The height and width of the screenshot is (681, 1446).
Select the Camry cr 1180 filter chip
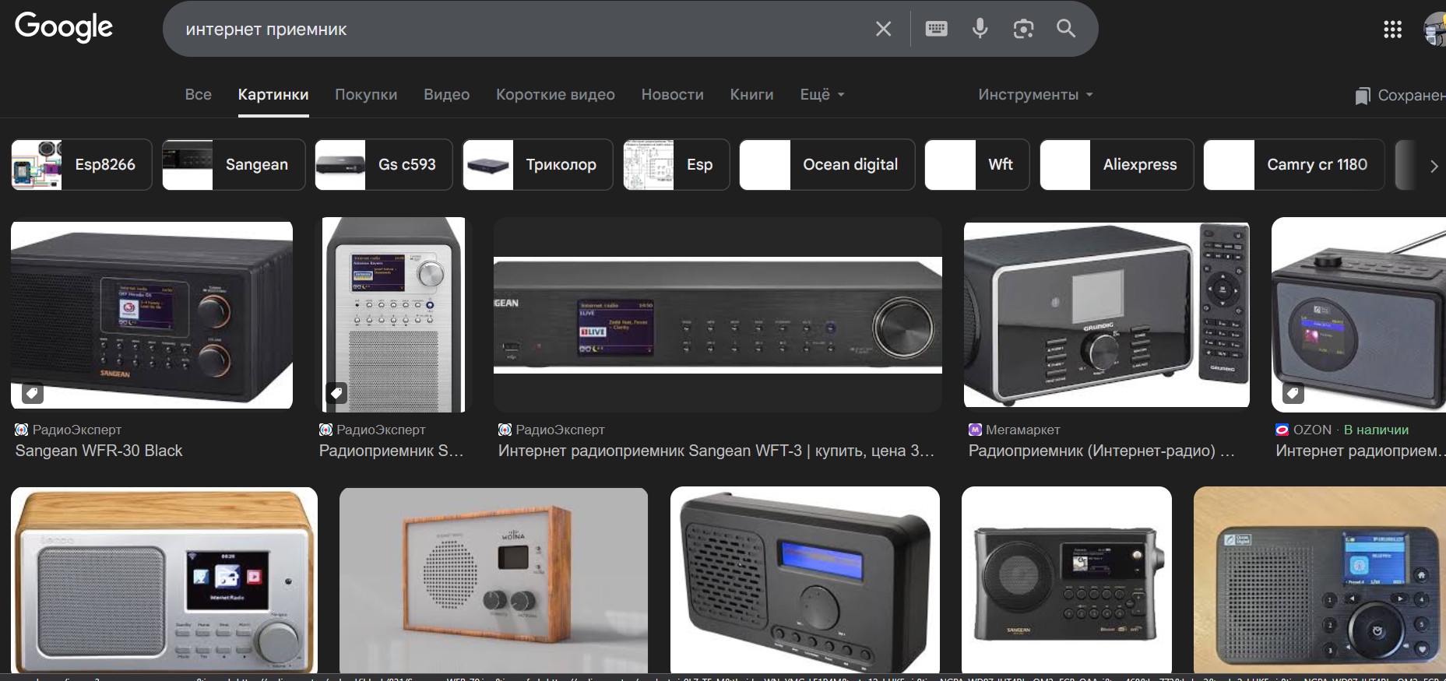tap(1294, 164)
